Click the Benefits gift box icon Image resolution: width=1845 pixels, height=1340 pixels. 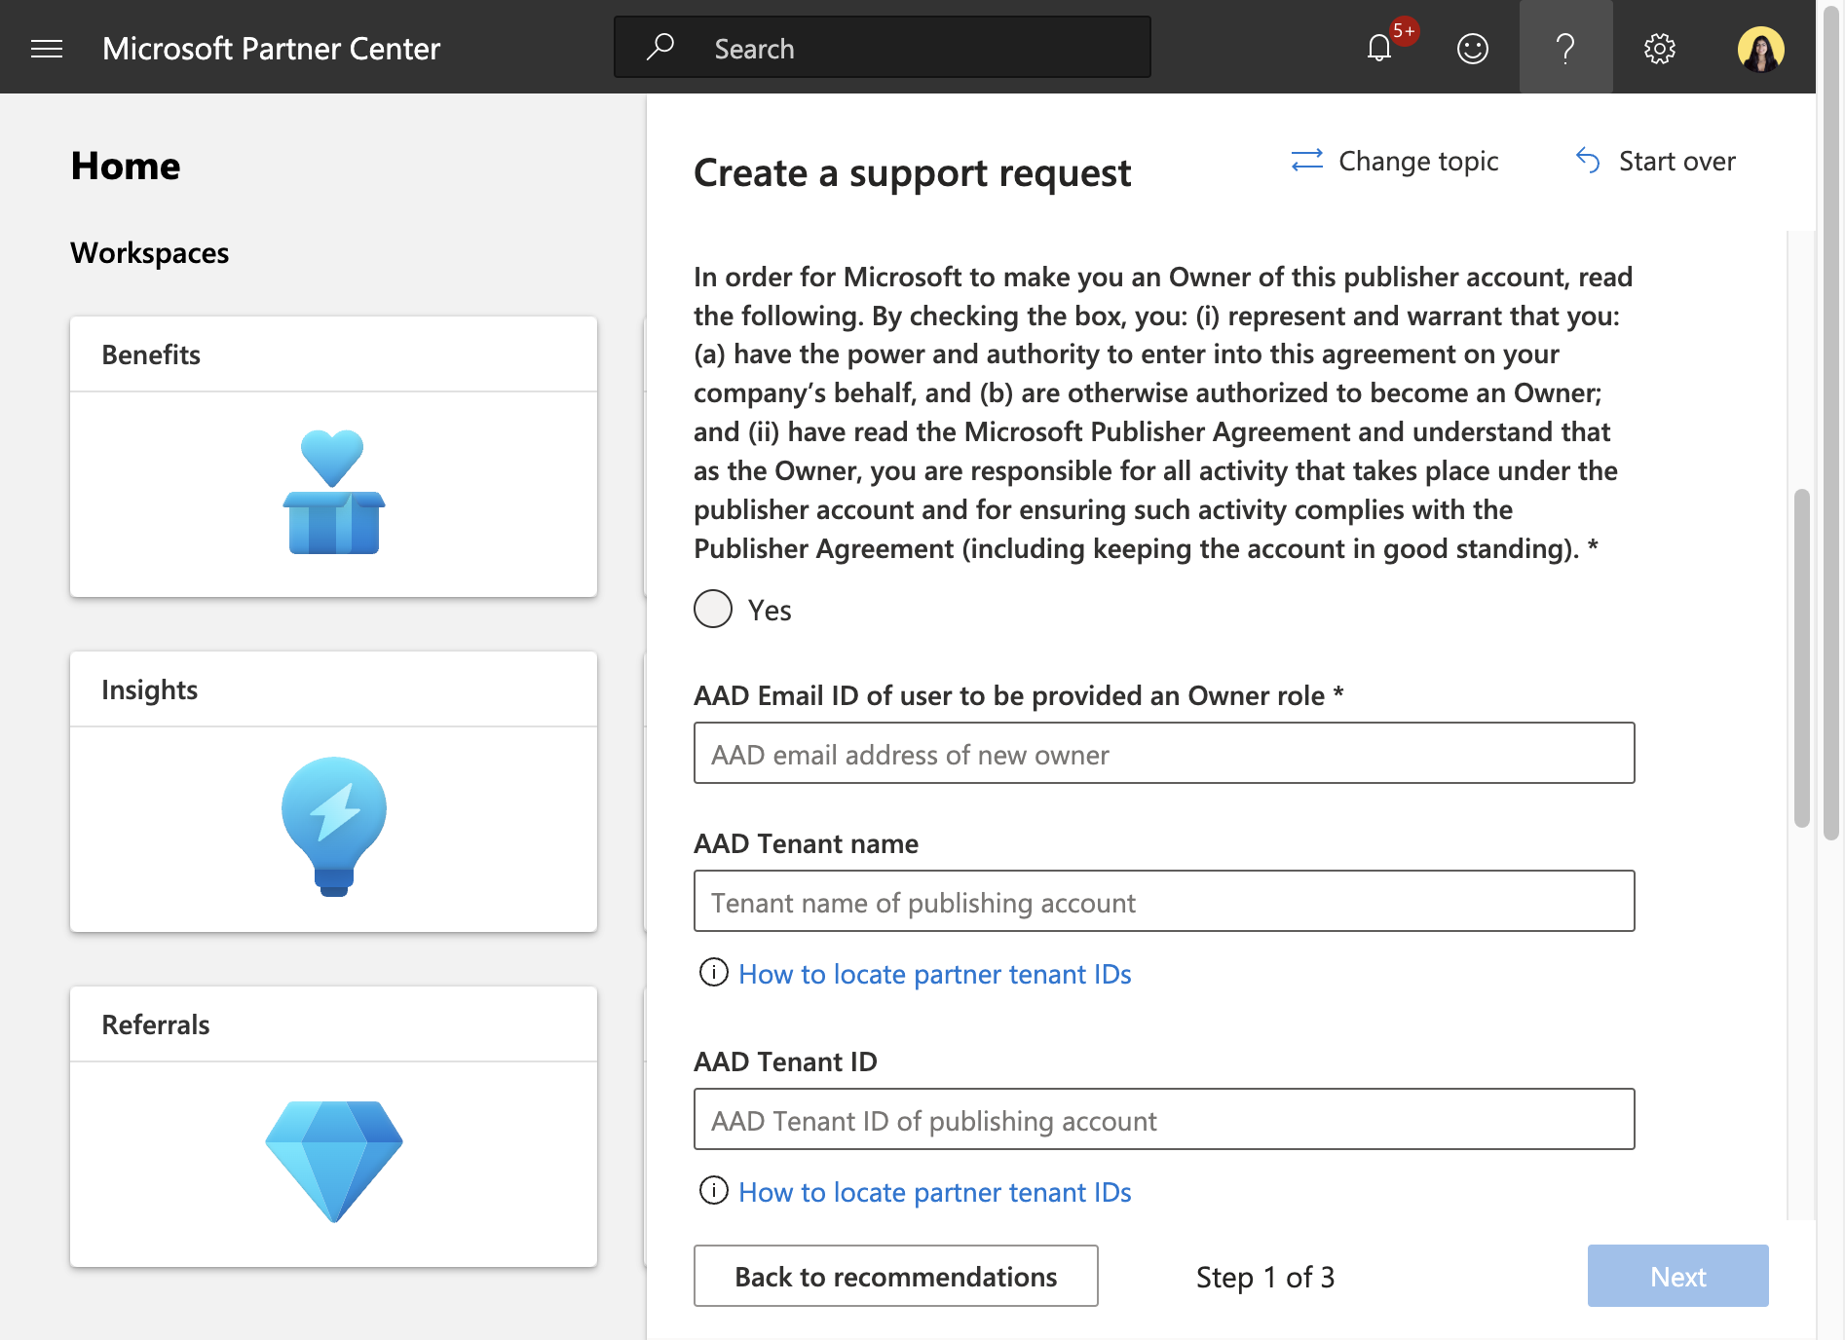(x=333, y=492)
